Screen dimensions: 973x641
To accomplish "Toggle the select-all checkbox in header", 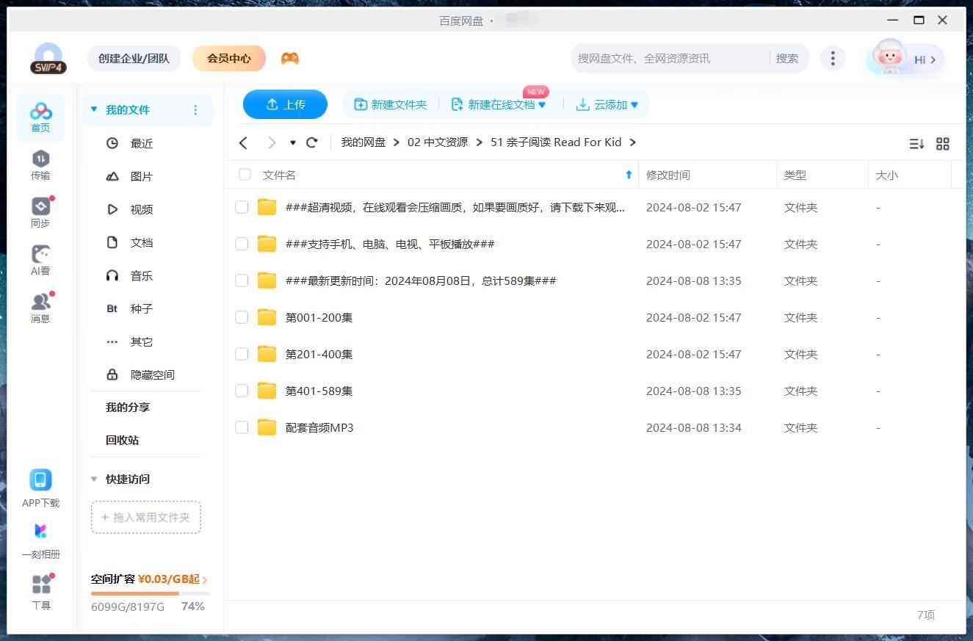I will pos(245,175).
